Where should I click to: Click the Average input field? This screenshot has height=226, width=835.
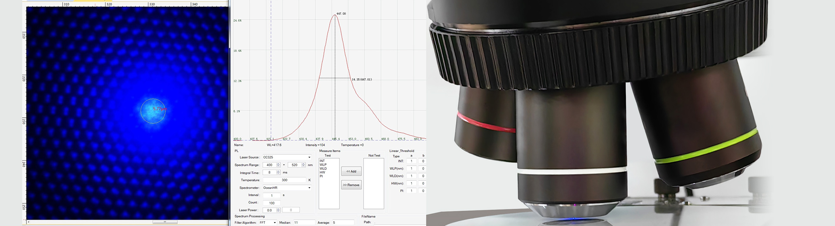343,223
